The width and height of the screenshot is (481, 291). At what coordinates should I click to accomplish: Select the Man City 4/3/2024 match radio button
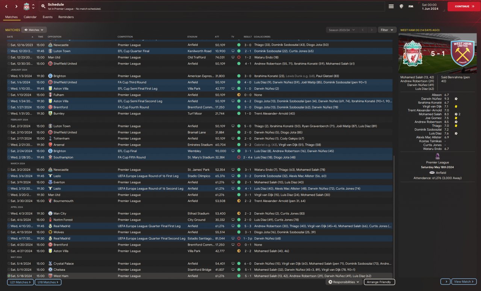pos(9,214)
